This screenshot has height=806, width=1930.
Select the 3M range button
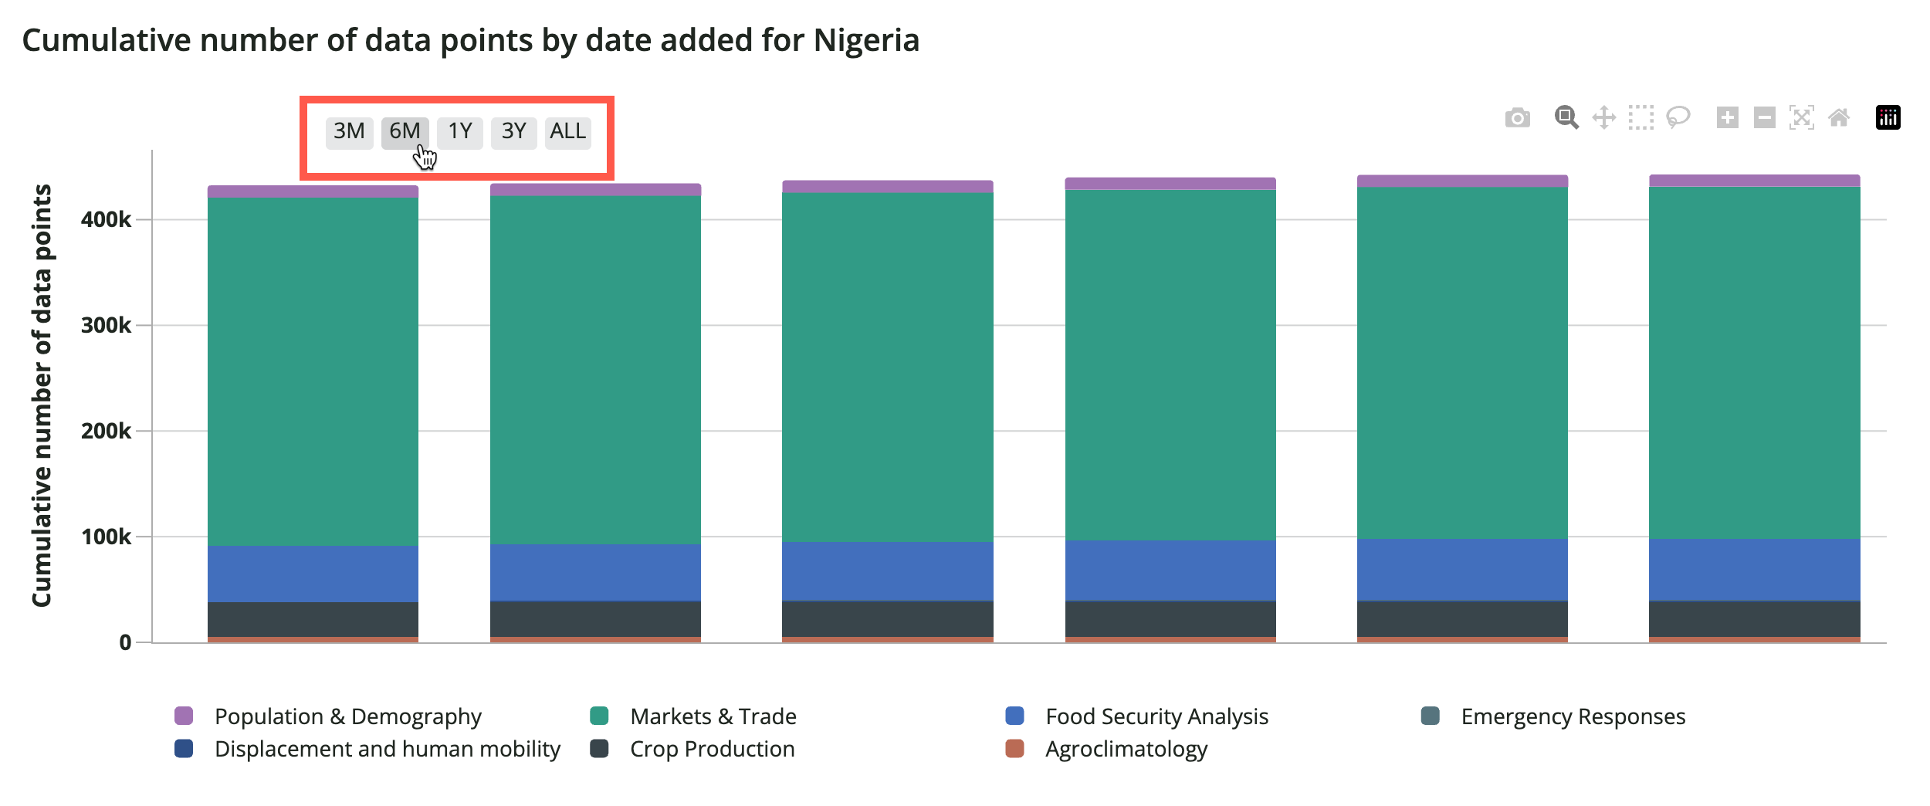pos(349,132)
